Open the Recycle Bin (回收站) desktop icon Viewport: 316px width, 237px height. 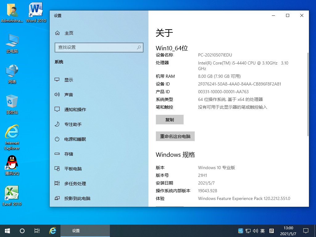[x=12, y=104]
